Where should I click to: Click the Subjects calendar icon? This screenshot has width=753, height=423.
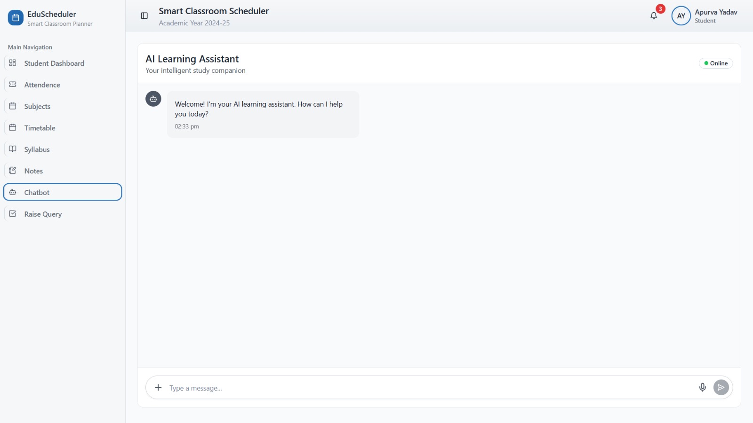coord(13,106)
